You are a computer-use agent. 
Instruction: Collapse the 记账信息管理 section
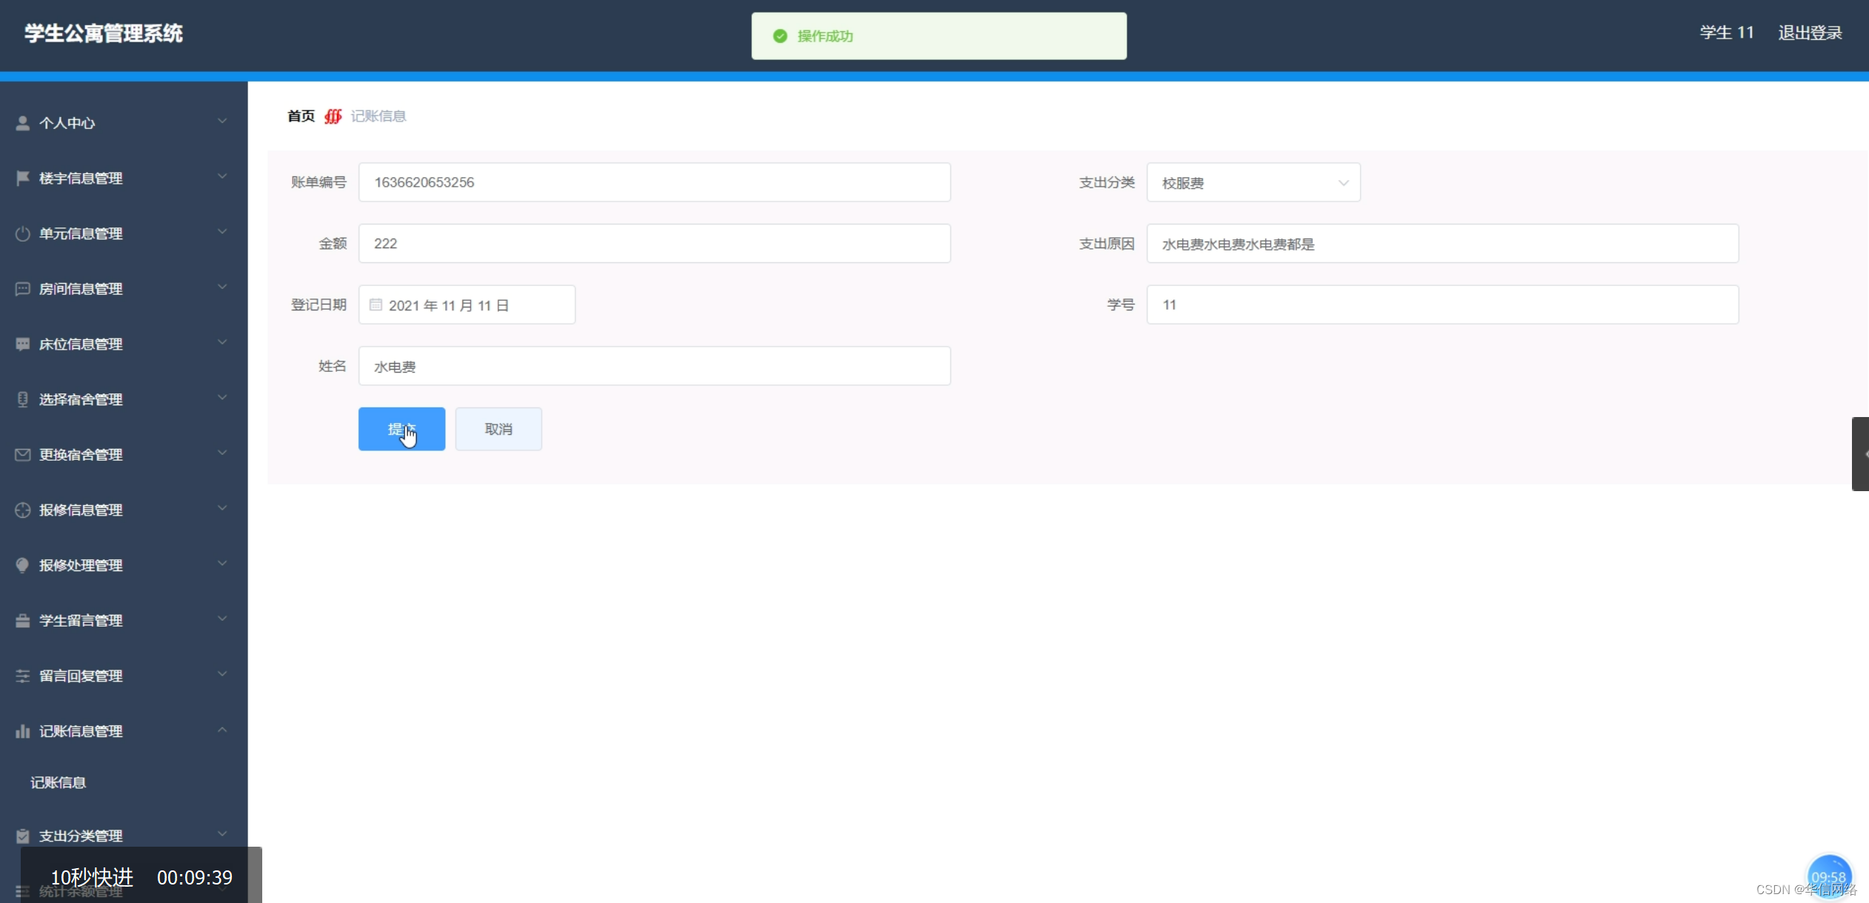(x=221, y=730)
